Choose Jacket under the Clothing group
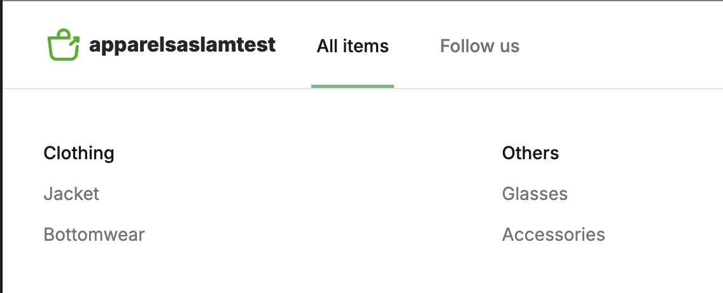Screen dimensions: 723x293 [x=71, y=194]
